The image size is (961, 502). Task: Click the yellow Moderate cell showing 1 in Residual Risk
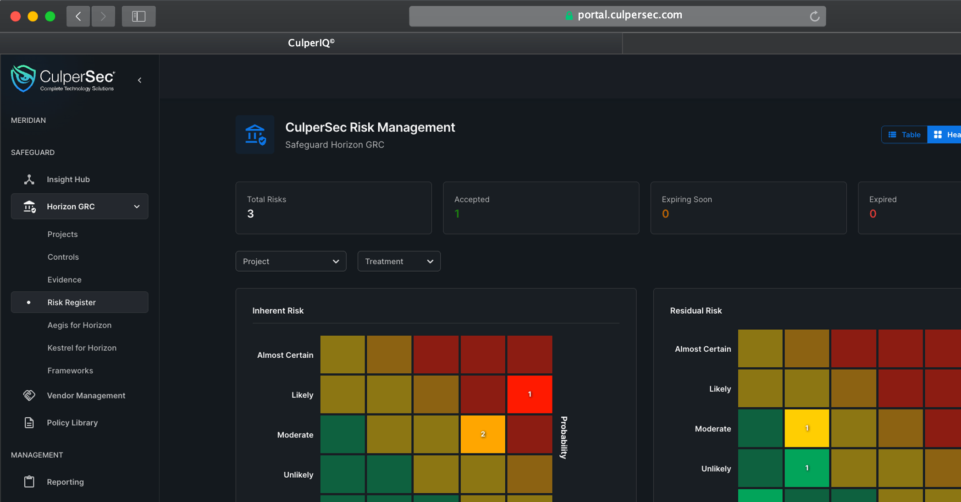point(807,428)
